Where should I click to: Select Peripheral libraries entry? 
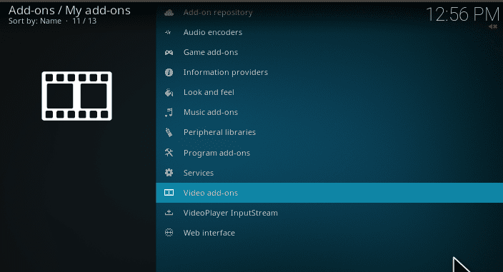[329, 132]
